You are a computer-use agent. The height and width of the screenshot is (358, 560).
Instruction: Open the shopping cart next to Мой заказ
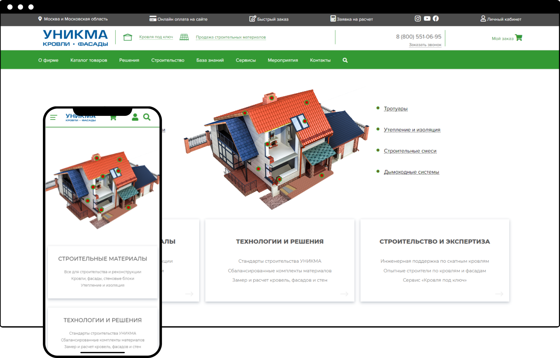click(x=518, y=38)
